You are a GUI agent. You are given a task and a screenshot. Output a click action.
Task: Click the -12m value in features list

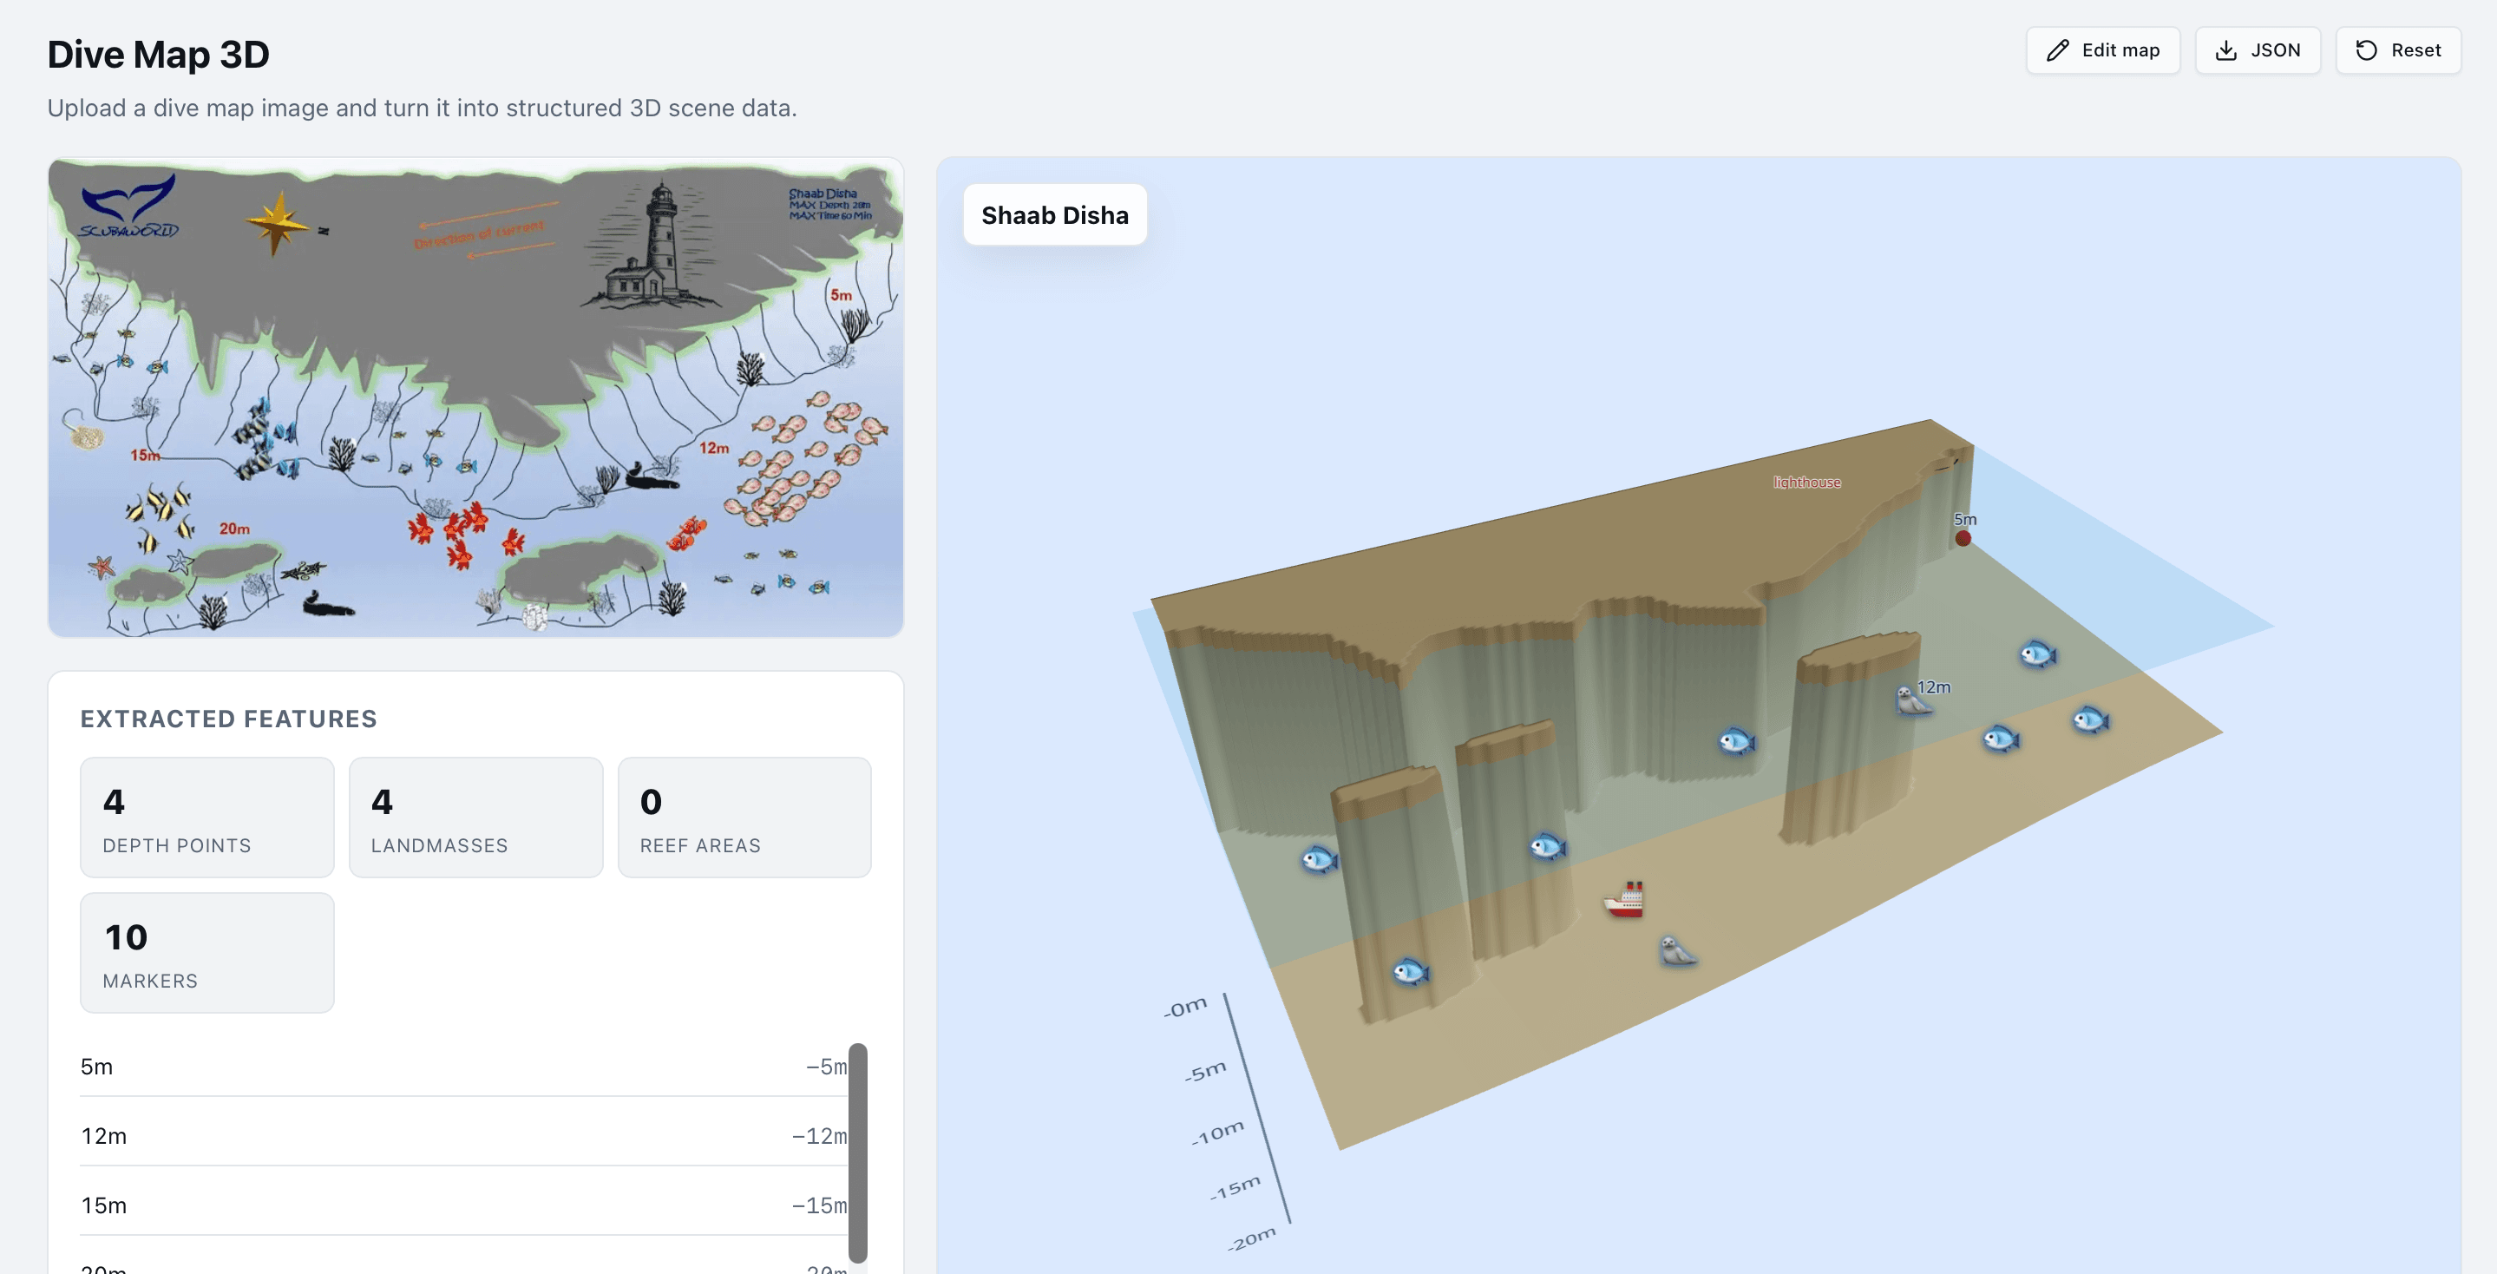819,1135
